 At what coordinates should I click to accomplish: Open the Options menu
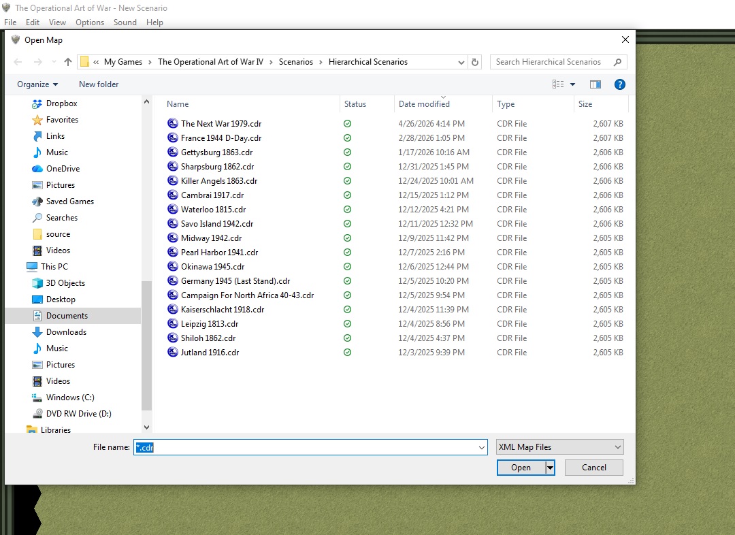point(90,22)
